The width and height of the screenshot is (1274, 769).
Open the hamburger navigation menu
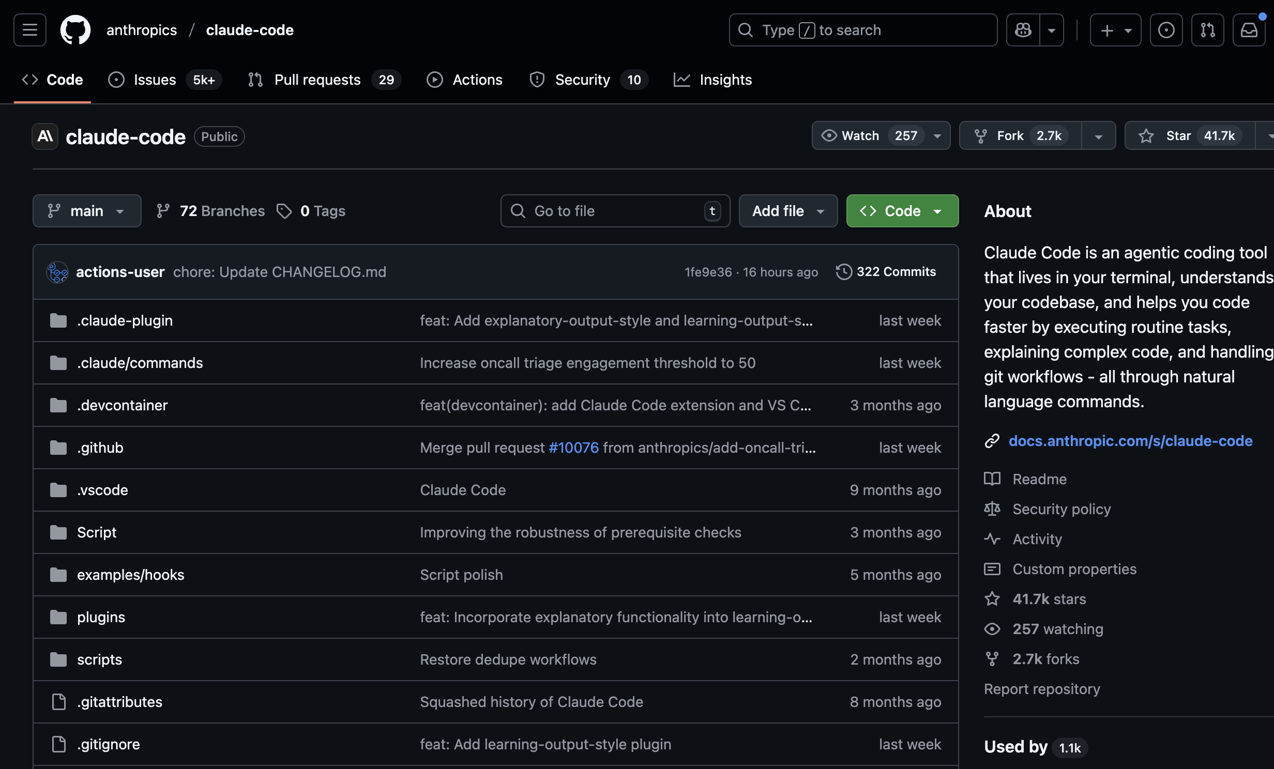30,30
